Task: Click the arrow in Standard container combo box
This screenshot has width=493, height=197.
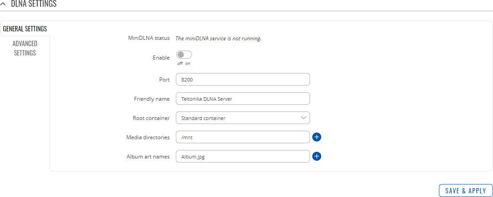Action: [x=303, y=118]
